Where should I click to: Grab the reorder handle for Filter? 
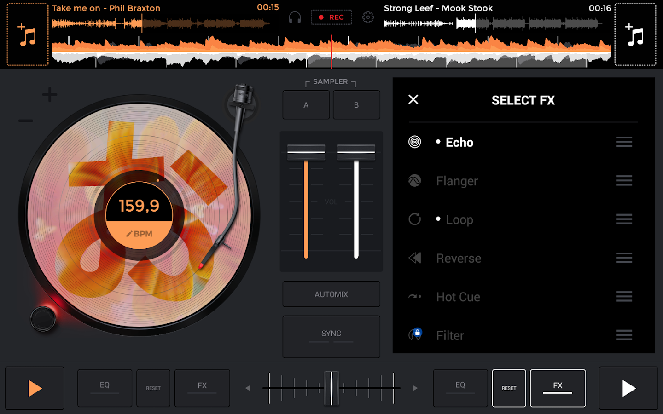point(624,335)
